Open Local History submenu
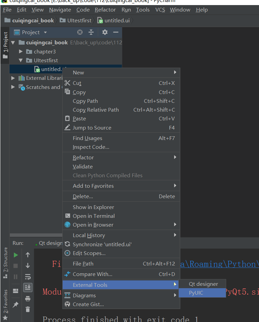The image size is (259, 322). pos(121,235)
